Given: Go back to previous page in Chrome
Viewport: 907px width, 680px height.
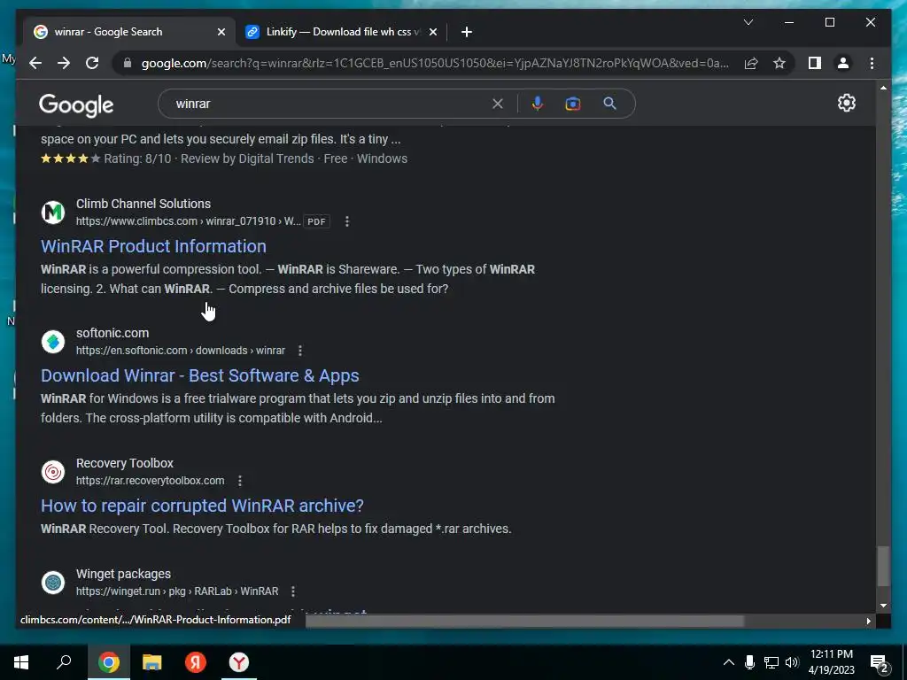Looking at the screenshot, I should pyautogui.click(x=35, y=63).
